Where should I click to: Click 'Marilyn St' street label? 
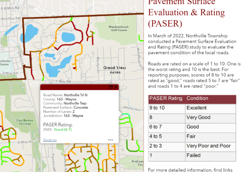click(x=98, y=64)
